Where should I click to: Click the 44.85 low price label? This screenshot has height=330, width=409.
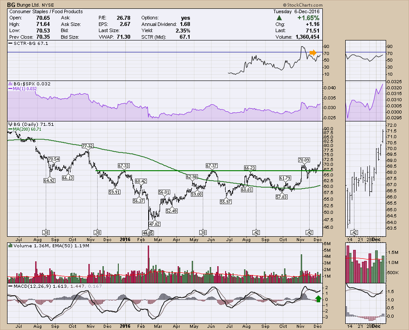tap(148, 233)
